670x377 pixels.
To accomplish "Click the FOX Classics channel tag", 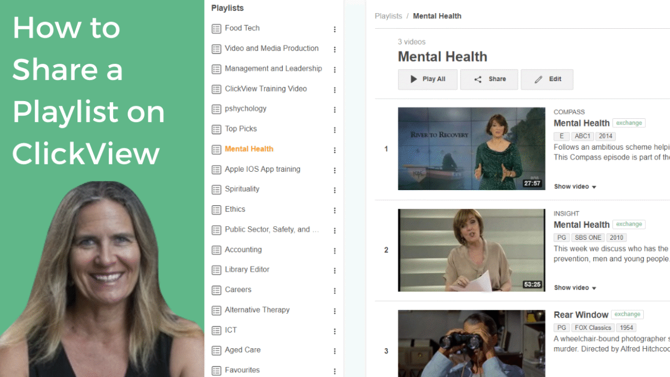I will pos(593,328).
